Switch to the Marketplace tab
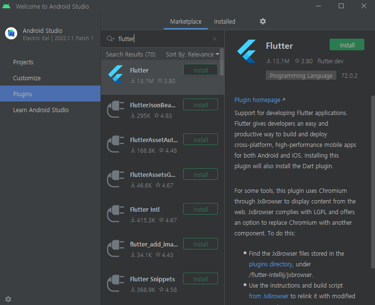 (x=186, y=22)
